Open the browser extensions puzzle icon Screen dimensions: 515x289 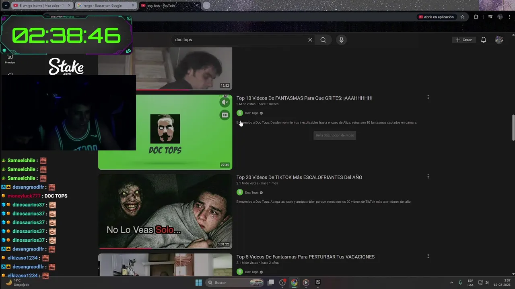coord(476,17)
